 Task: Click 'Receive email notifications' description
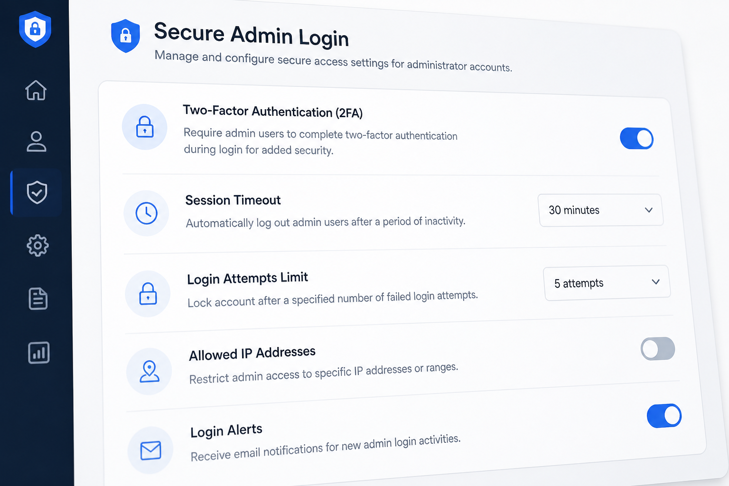click(x=326, y=448)
